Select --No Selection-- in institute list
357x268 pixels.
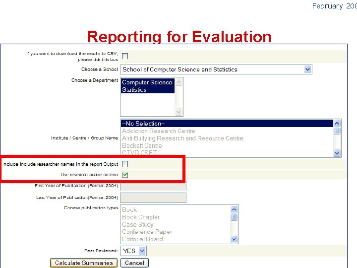(x=227, y=124)
